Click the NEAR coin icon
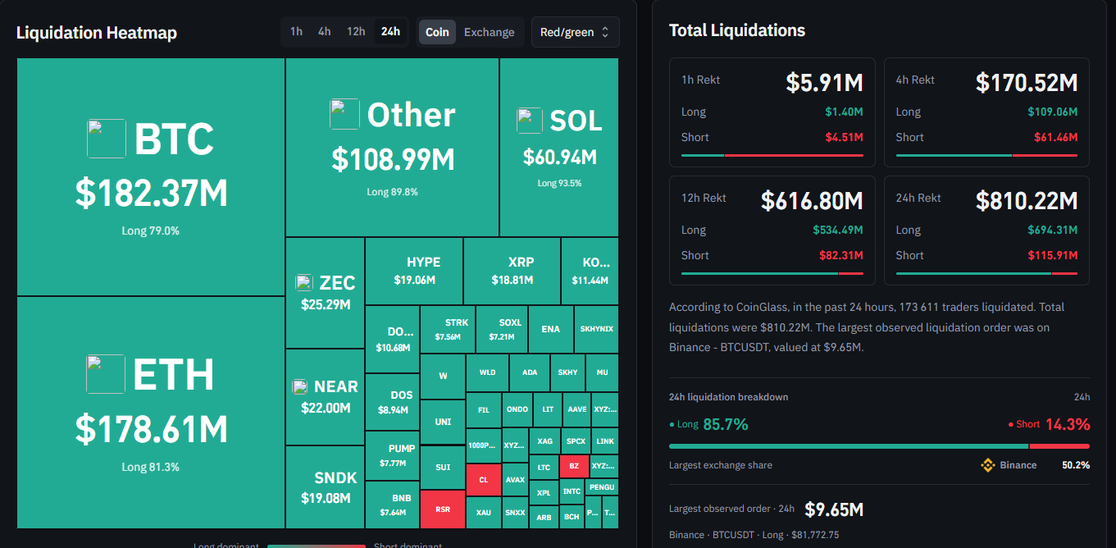 point(300,386)
